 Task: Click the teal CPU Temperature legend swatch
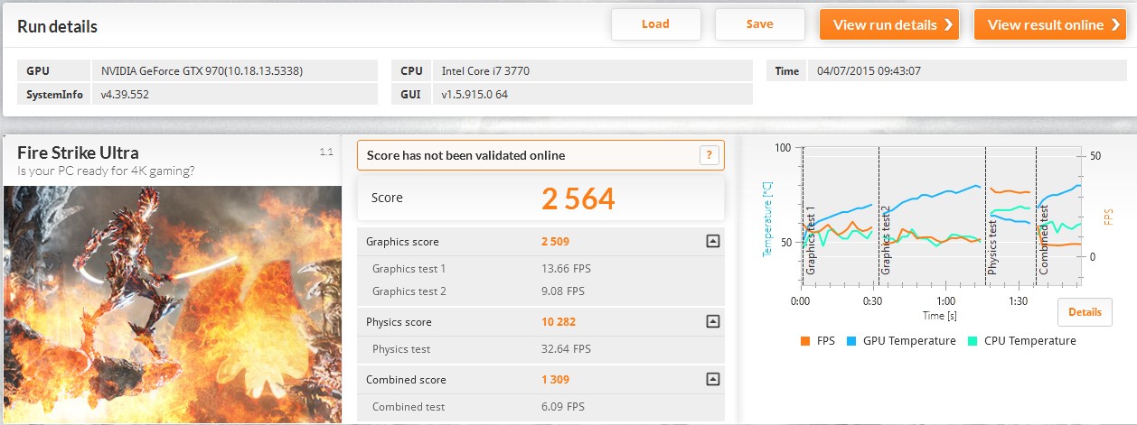pos(973,341)
